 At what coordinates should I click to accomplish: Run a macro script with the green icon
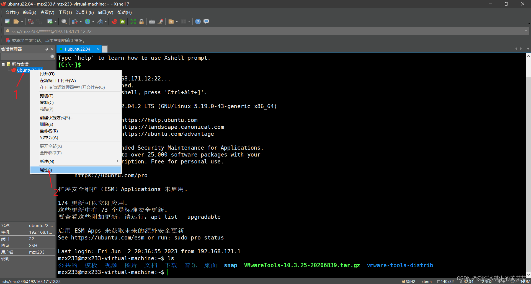(123, 22)
